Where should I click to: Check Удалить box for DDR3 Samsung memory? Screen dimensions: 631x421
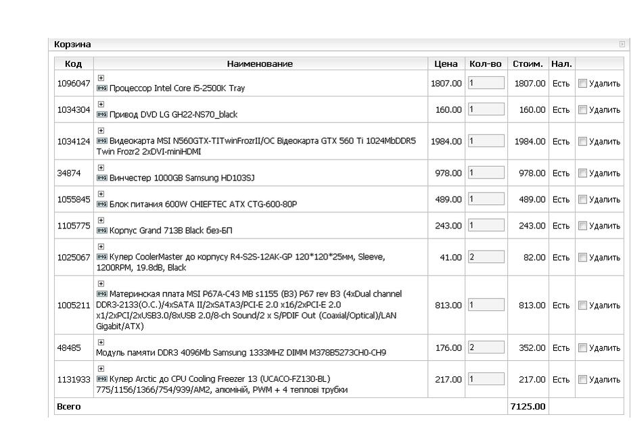point(582,347)
